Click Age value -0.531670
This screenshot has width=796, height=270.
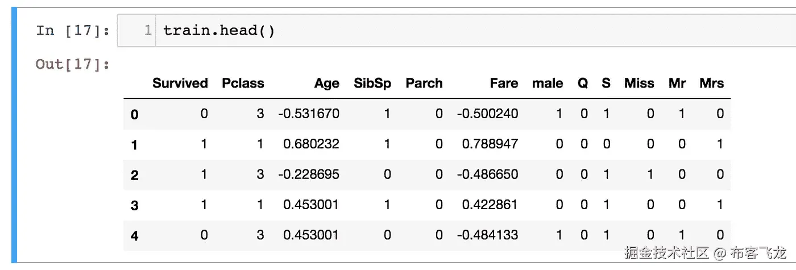click(309, 114)
